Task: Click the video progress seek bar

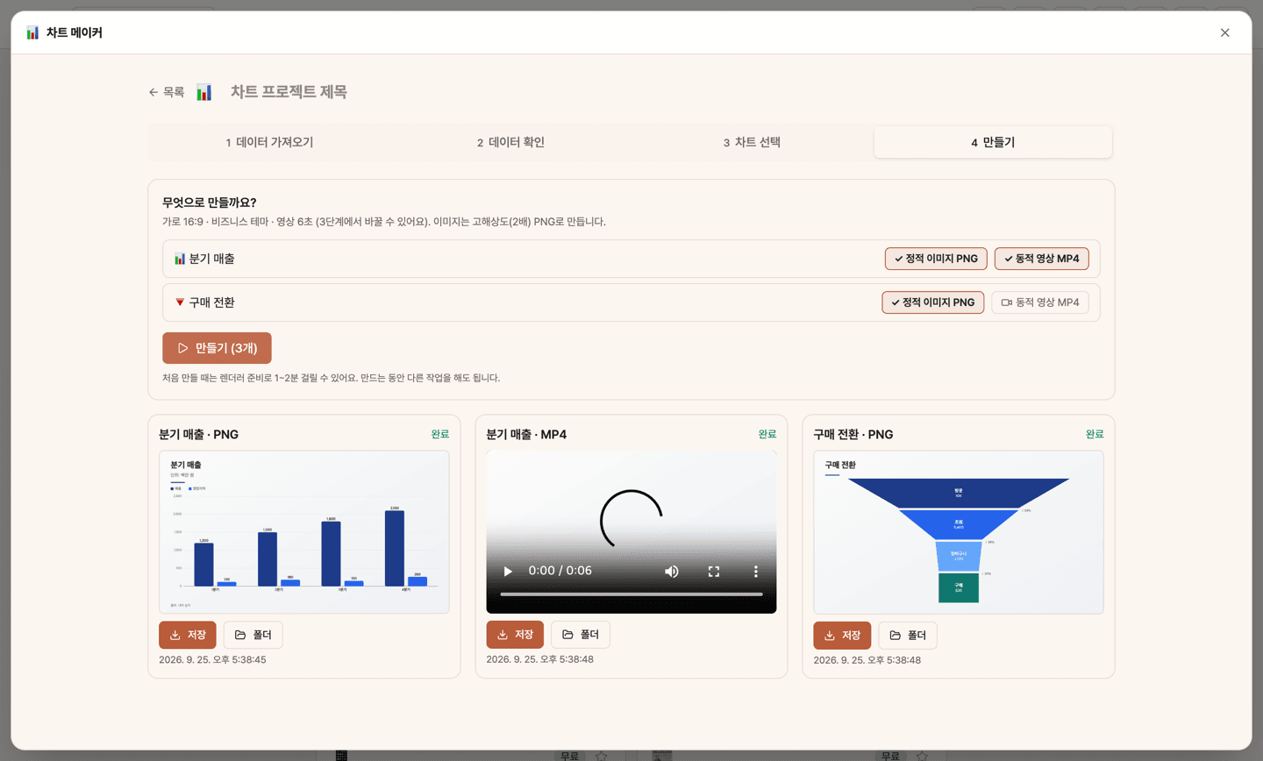Action: coord(631,594)
